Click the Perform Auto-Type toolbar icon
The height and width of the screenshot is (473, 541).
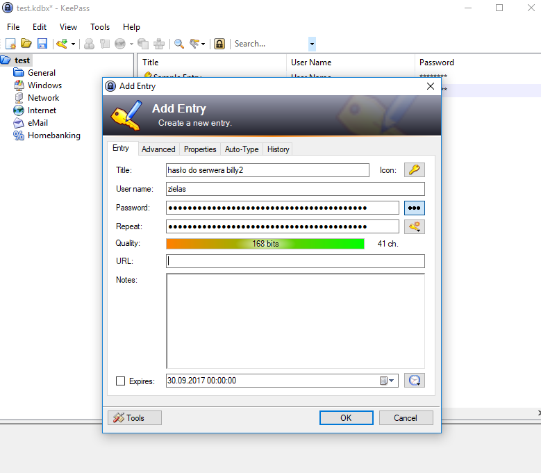(159, 44)
